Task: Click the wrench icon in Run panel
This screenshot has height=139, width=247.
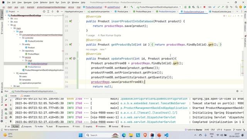Action: click(6, 100)
